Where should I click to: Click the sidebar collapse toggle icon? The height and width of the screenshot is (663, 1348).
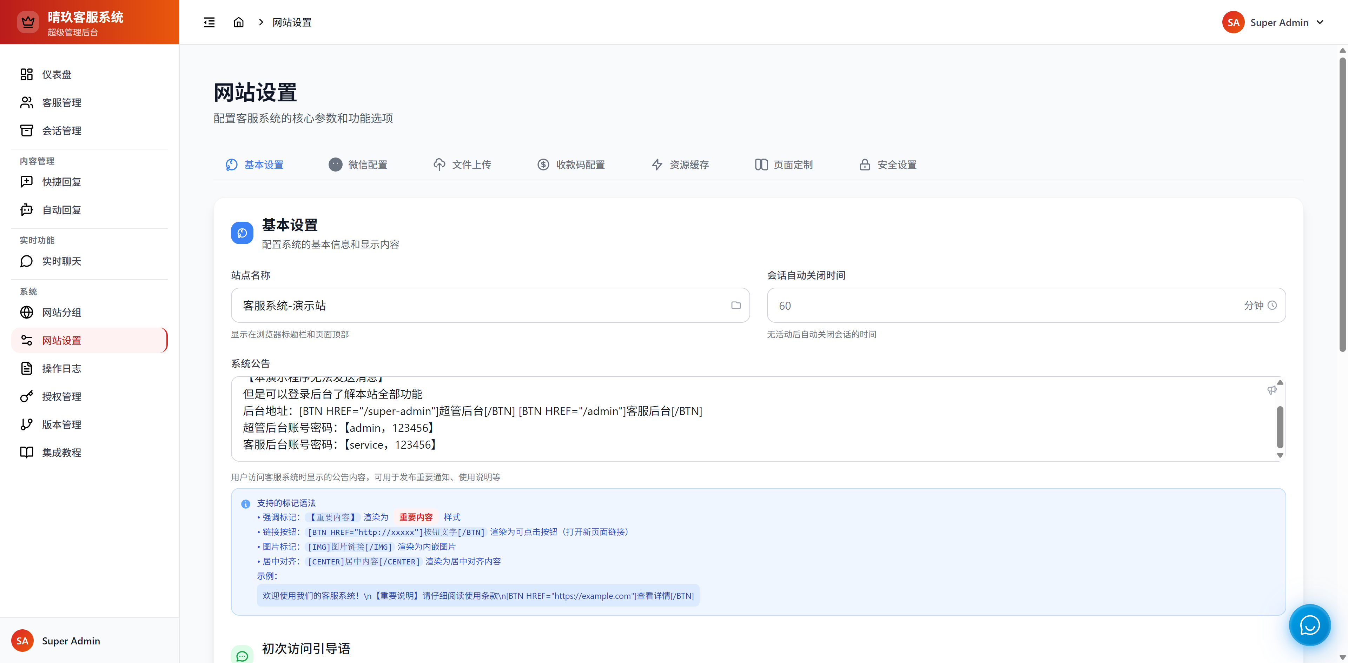pyautogui.click(x=209, y=22)
